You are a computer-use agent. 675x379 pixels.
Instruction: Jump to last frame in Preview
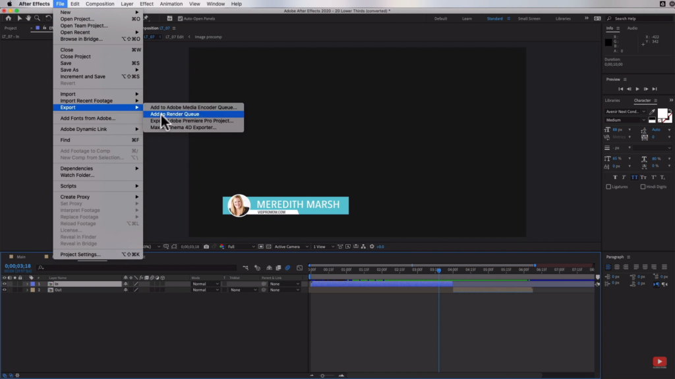[655, 89]
